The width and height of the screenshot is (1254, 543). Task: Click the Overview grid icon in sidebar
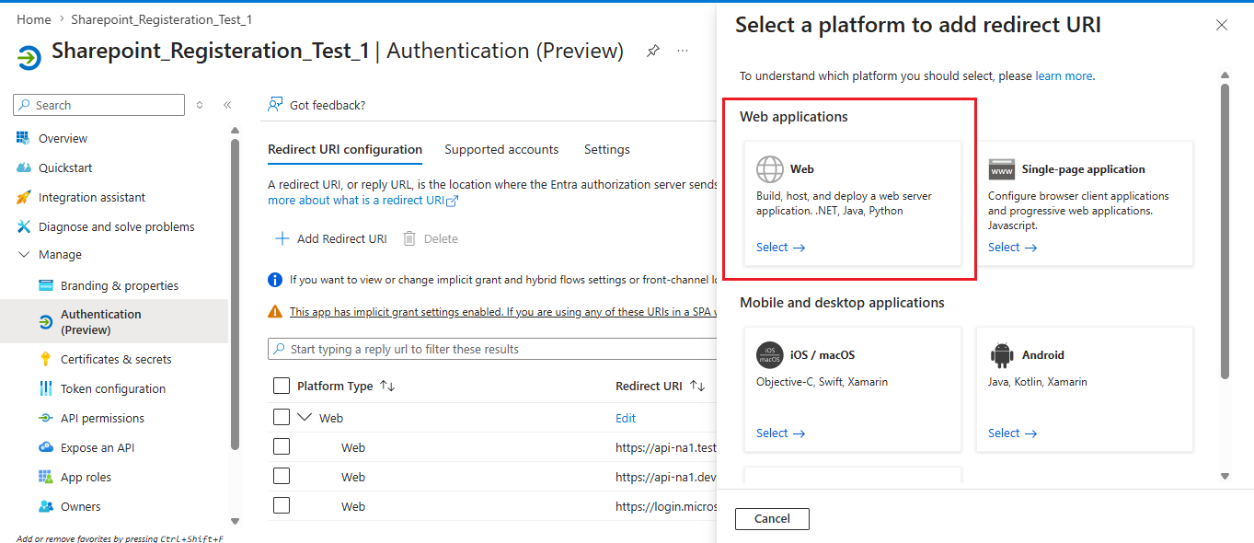click(23, 138)
